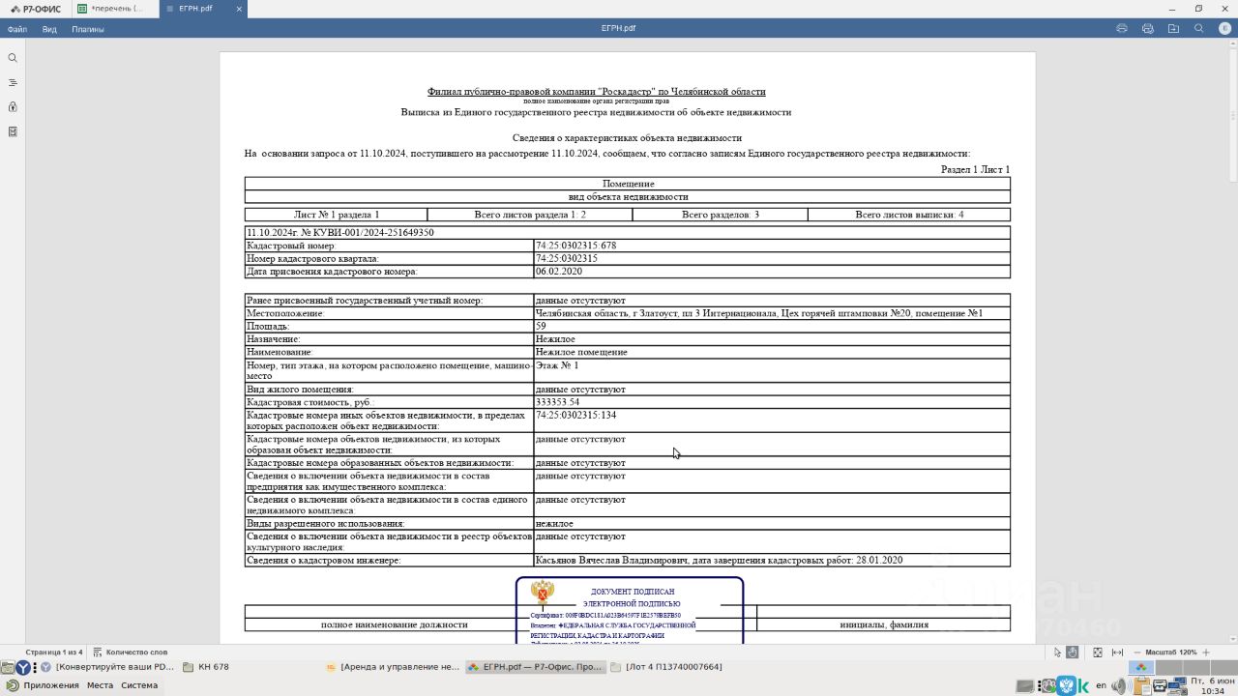Click the engineer name Касьянов Вячеслав Владимирович
This screenshot has height=696, width=1238.
tap(611, 560)
